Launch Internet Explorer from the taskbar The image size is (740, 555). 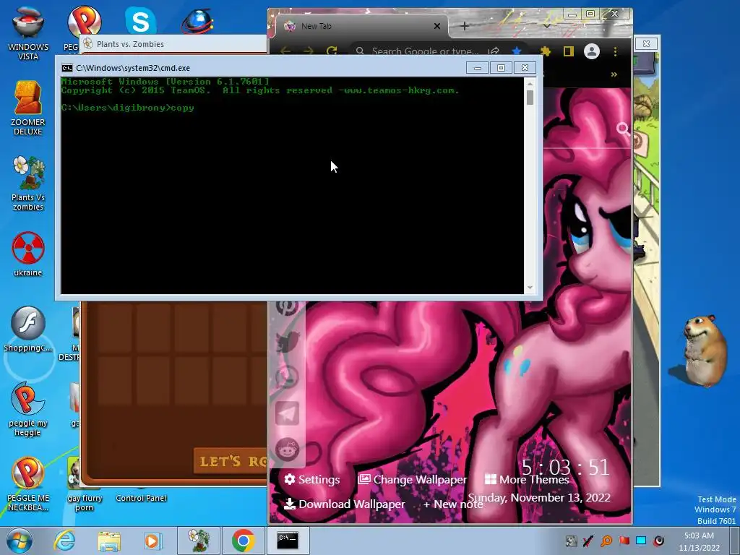64,541
